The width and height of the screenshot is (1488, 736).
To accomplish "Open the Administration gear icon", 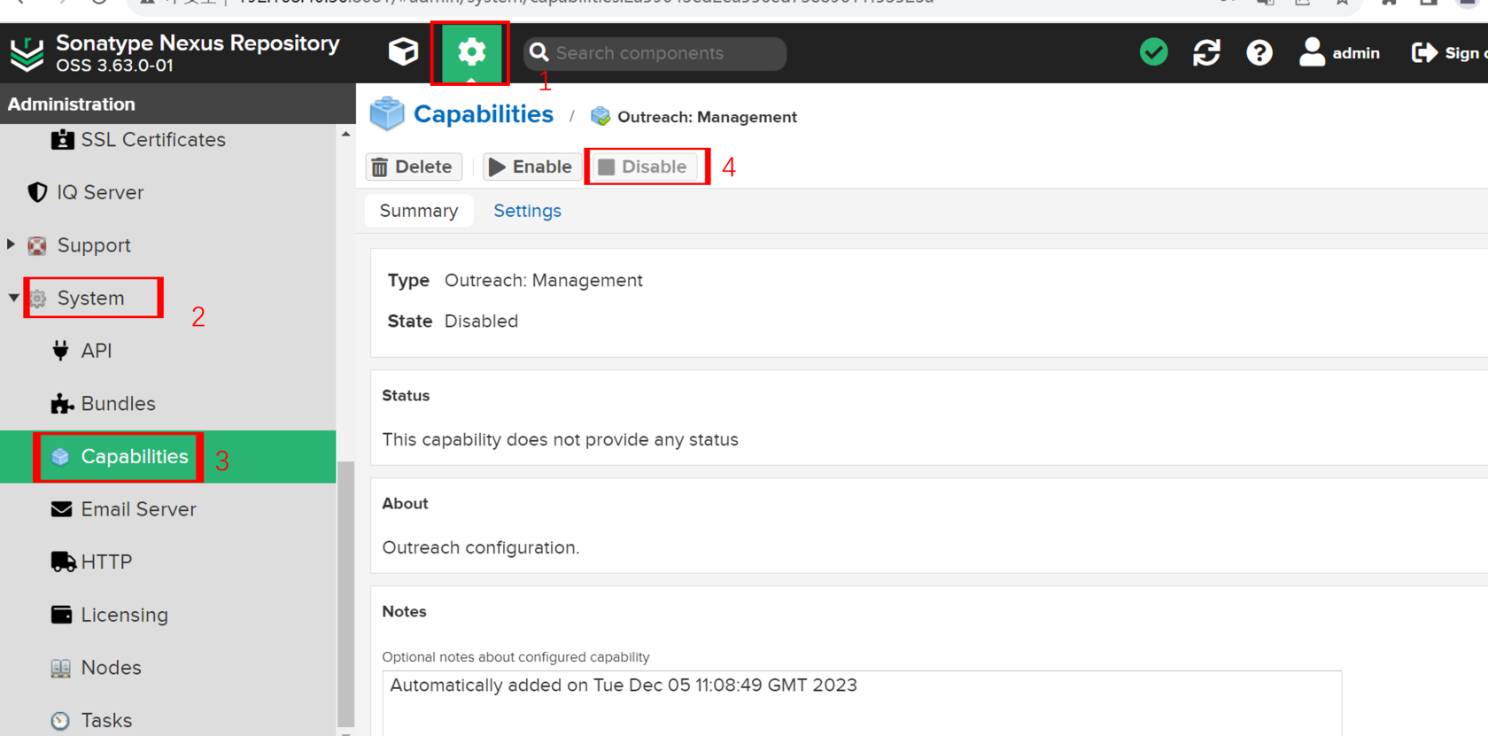I will pyautogui.click(x=471, y=52).
